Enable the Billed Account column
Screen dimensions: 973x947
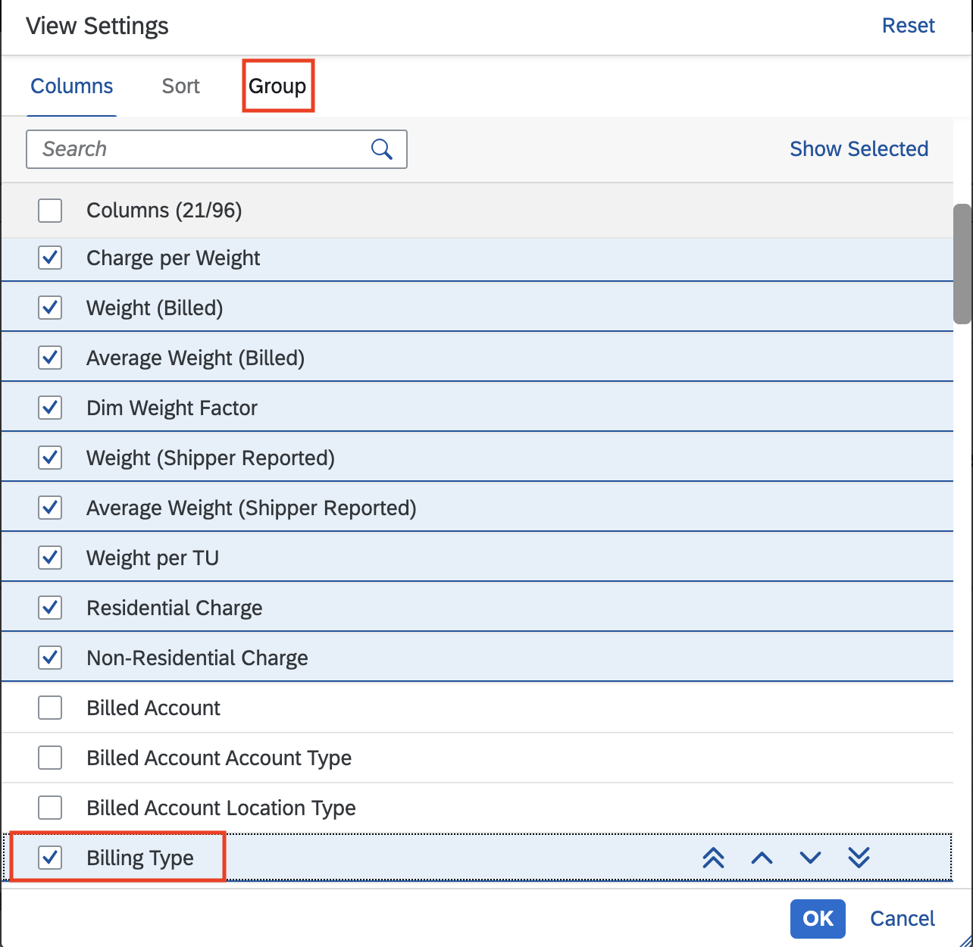pyautogui.click(x=50, y=708)
